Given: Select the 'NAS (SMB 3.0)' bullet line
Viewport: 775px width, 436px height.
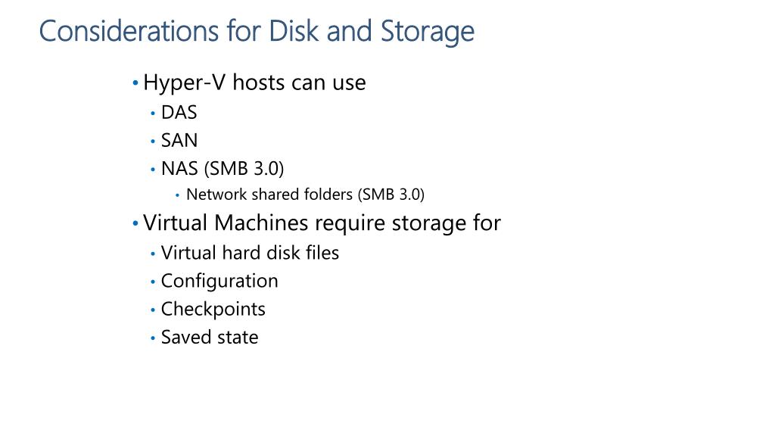Looking at the screenshot, I should pos(223,169).
